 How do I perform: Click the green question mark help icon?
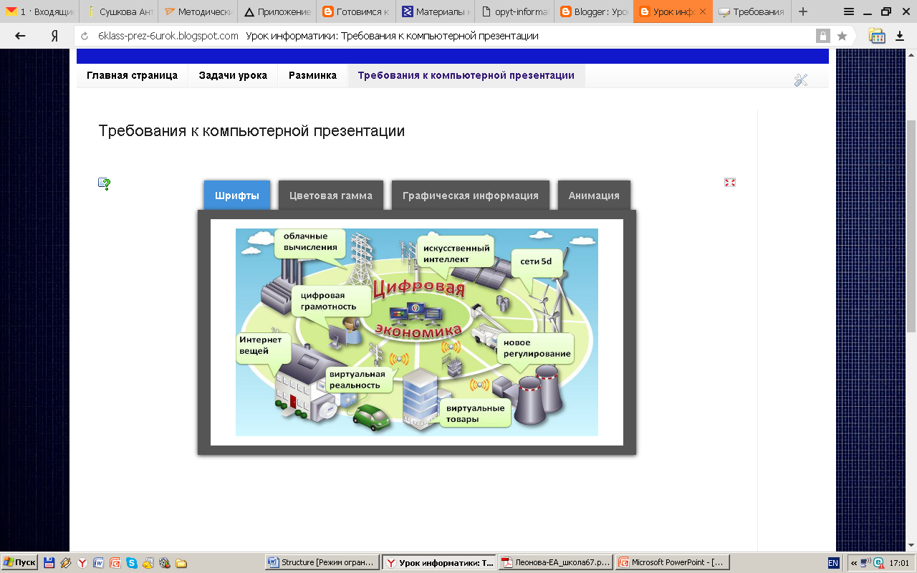(105, 184)
